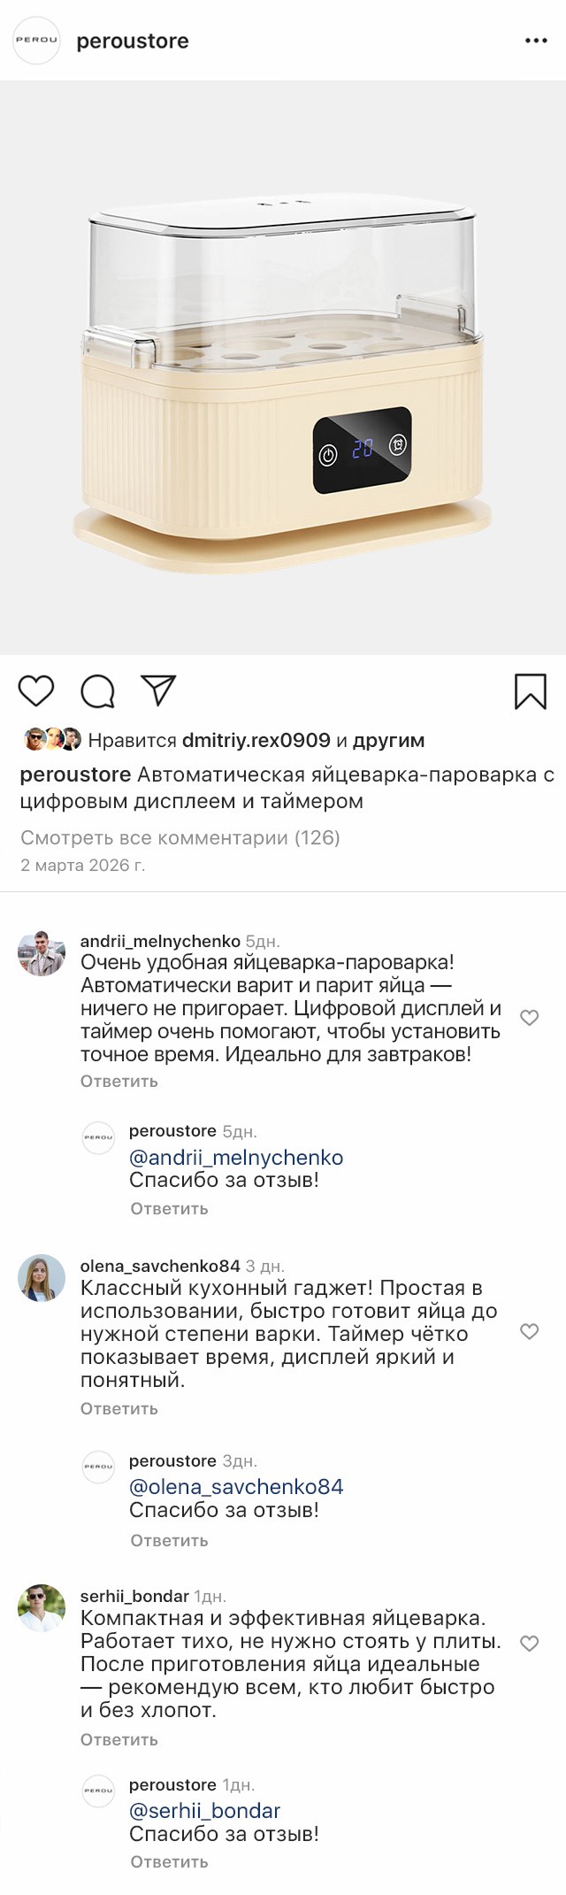Open the @andrii_melnychenko mention link
Image resolution: width=566 pixels, height=1895 pixels.
(236, 1158)
